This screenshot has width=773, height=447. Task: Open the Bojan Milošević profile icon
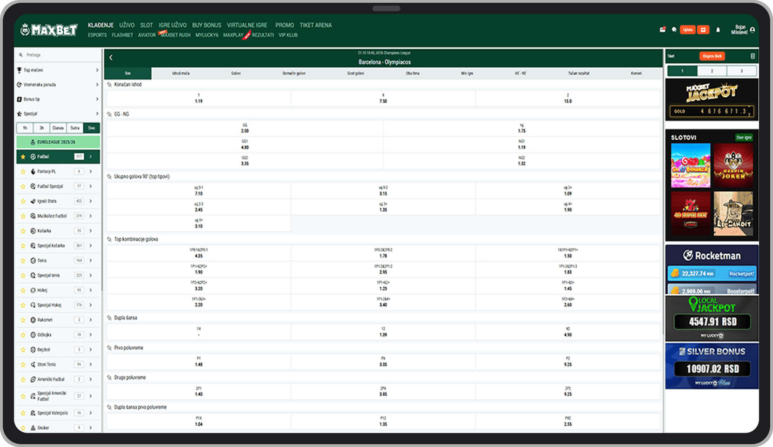[x=753, y=30]
